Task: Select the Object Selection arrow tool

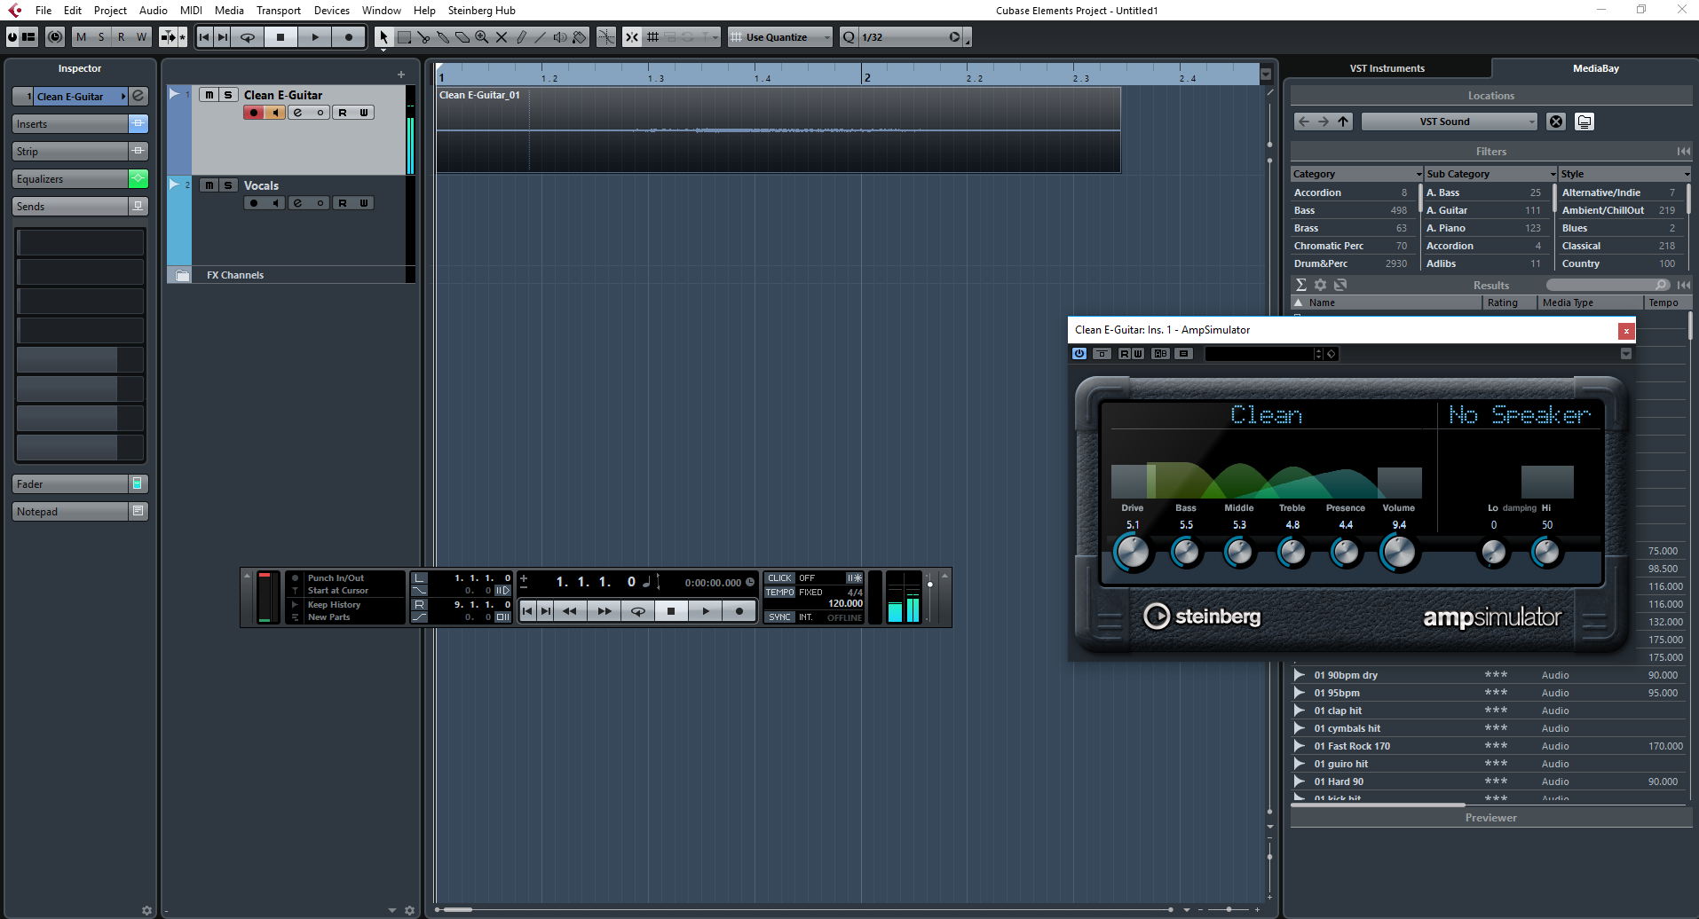Action: click(x=383, y=37)
